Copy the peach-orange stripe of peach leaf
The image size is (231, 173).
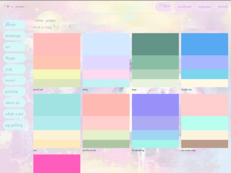coord(57,62)
